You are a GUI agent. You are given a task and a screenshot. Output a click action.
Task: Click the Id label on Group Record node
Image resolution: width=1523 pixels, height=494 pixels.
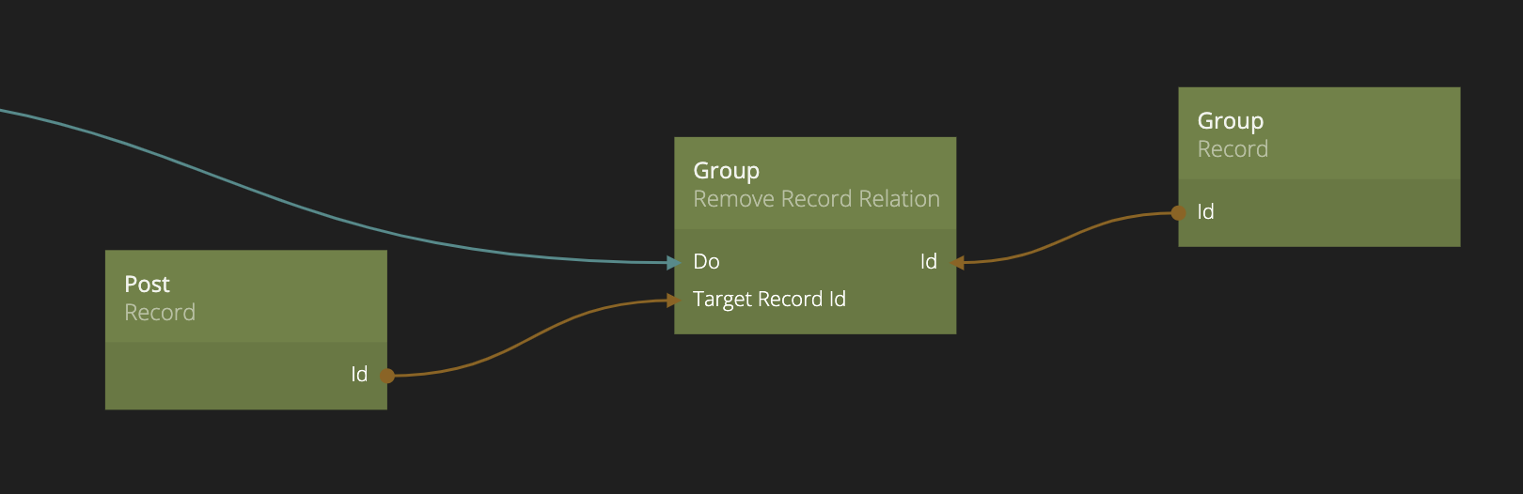[1205, 212]
